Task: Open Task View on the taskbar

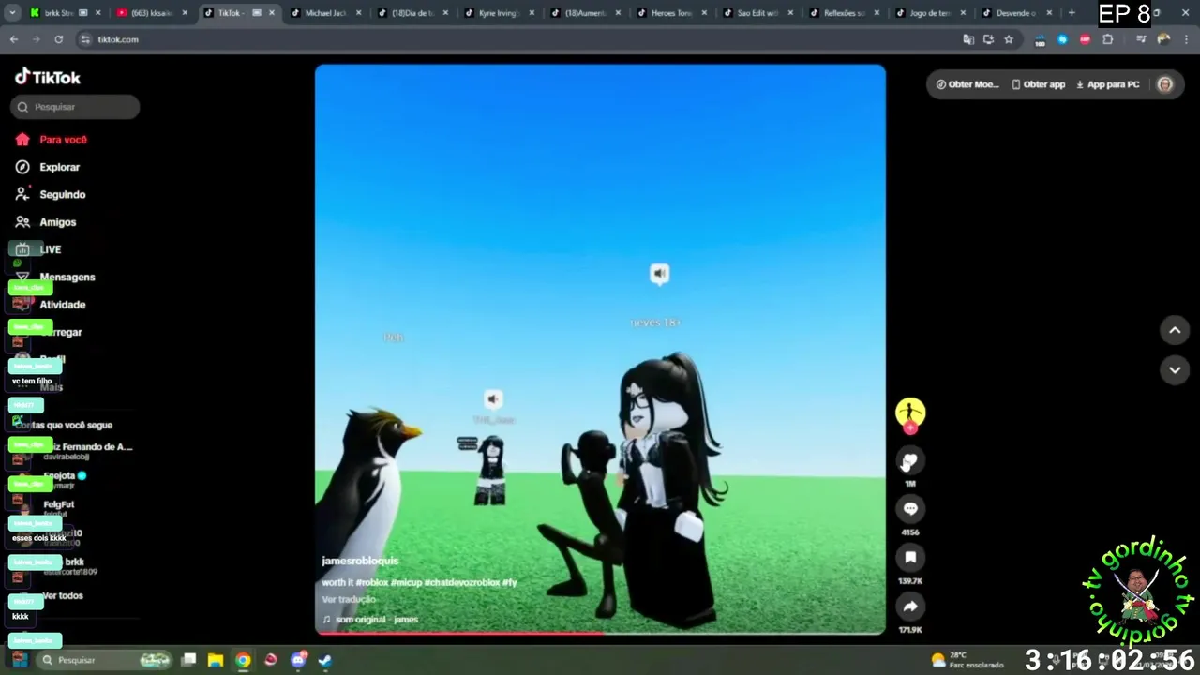Action: (188, 660)
